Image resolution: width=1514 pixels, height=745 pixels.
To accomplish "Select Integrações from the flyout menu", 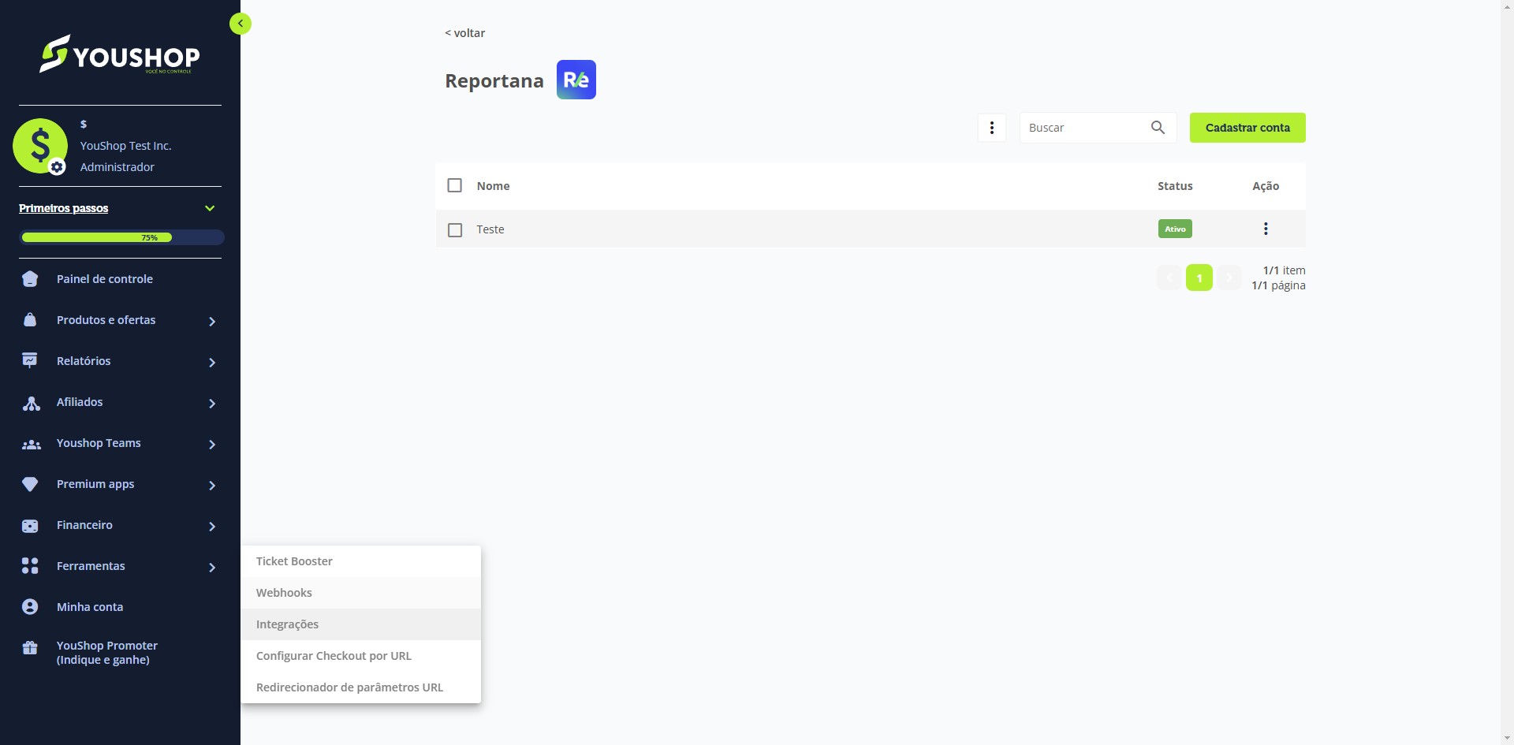I will [x=361, y=624].
